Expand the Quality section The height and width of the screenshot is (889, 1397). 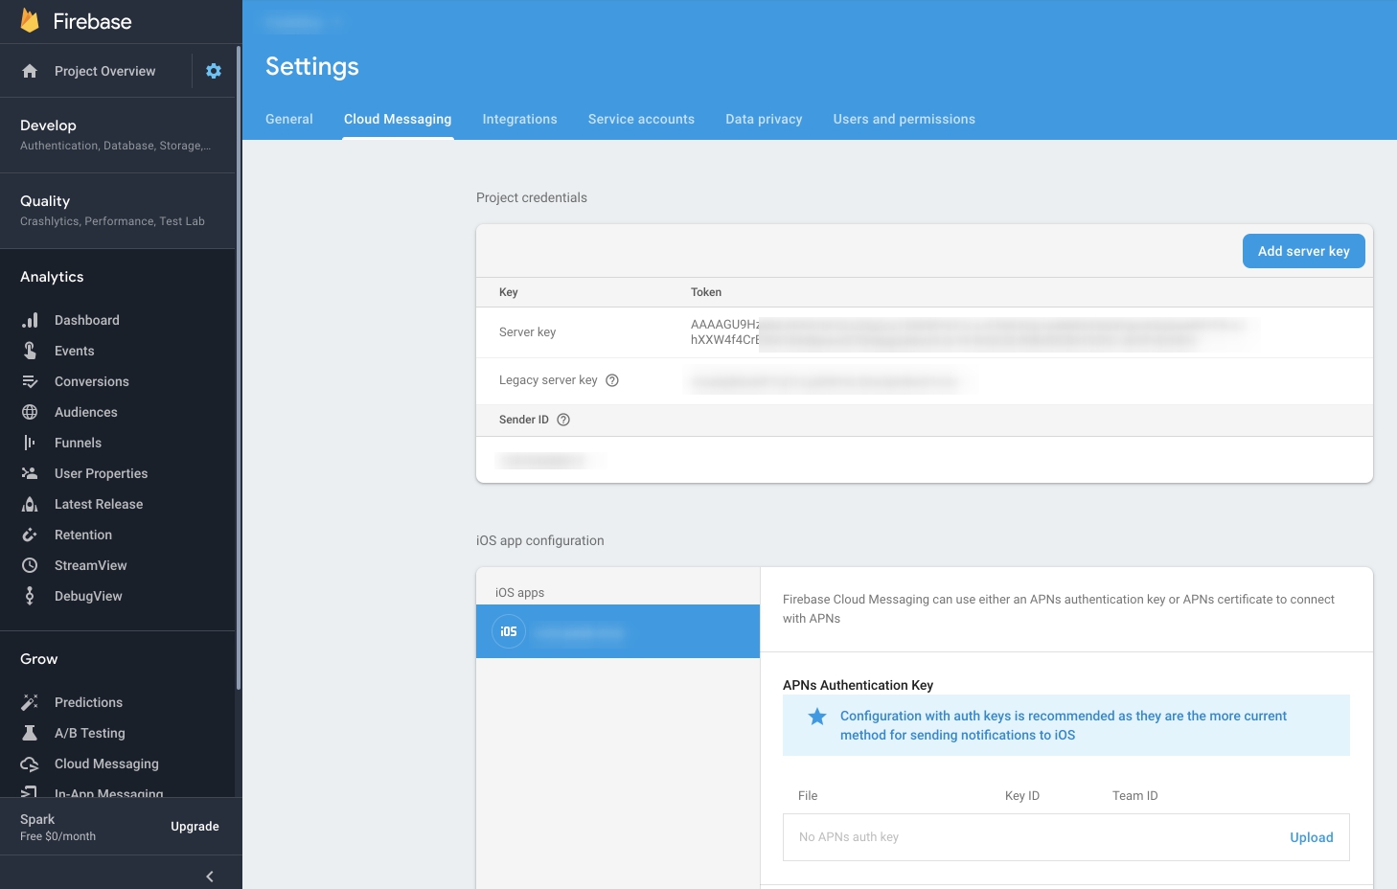click(118, 211)
